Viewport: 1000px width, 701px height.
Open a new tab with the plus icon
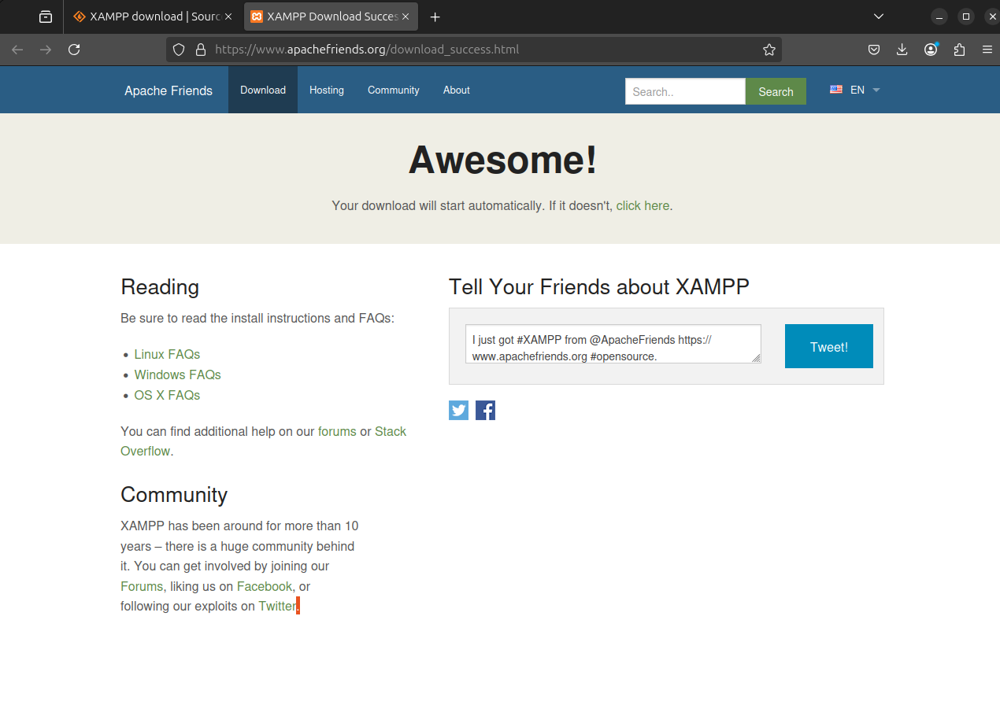[435, 17]
